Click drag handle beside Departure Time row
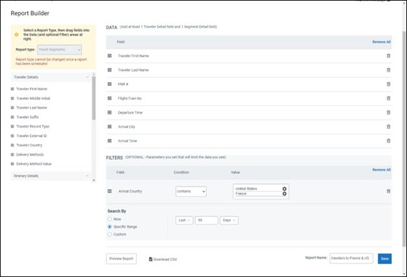The image size is (407, 277). (x=110, y=112)
